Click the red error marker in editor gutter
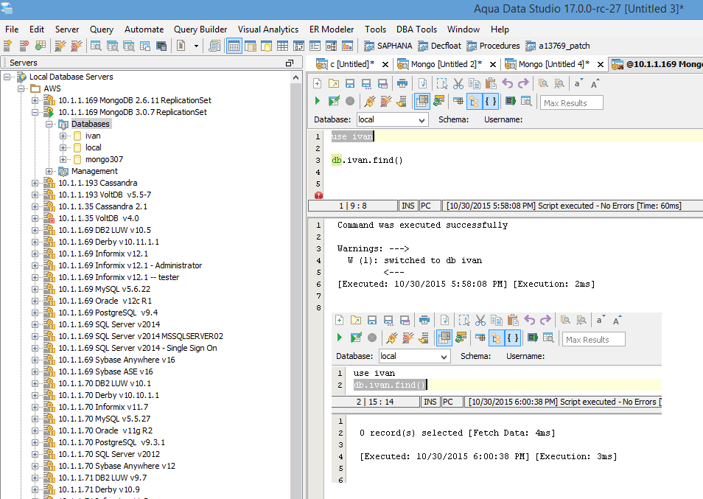 (x=319, y=195)
